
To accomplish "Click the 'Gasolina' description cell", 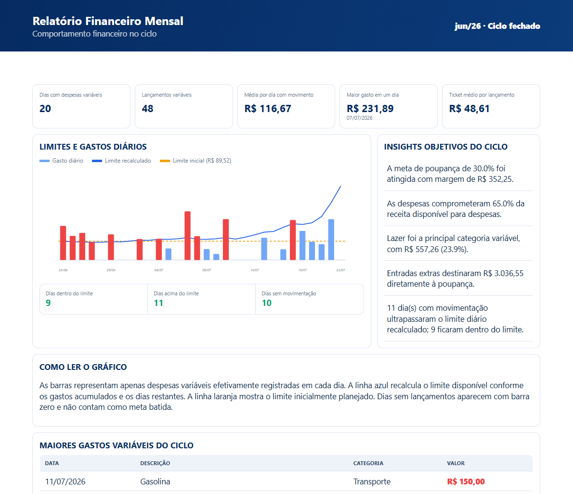I will point(155,481).
